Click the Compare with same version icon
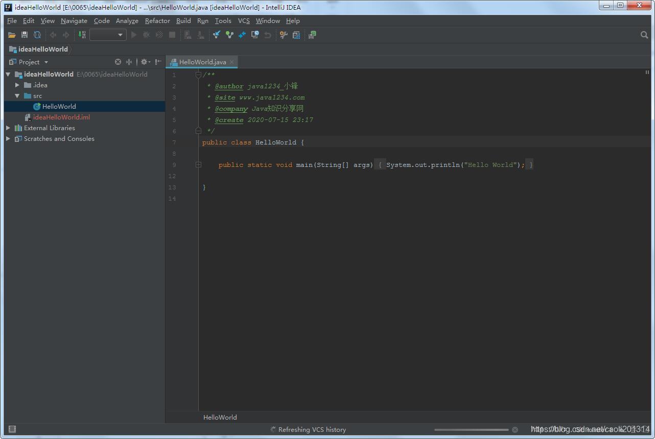This screenshot has height=439, width=655. click(x=242, y=35)
